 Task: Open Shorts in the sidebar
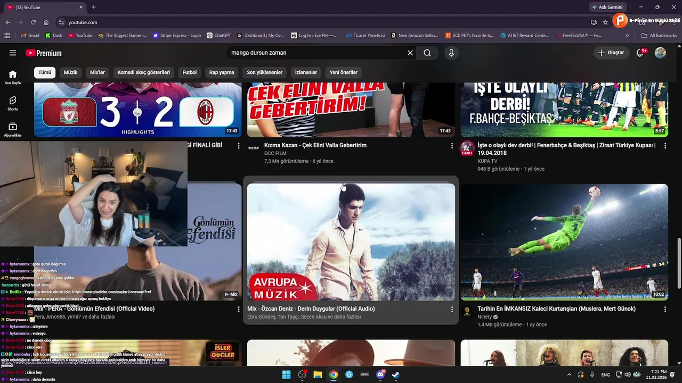point(13,103)
